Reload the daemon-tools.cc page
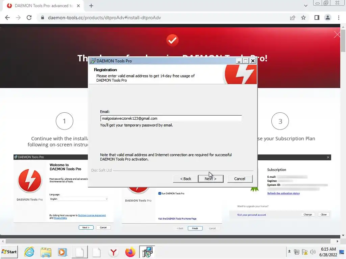The width and height of the screenshot is (346, 259). pos(29,18)
